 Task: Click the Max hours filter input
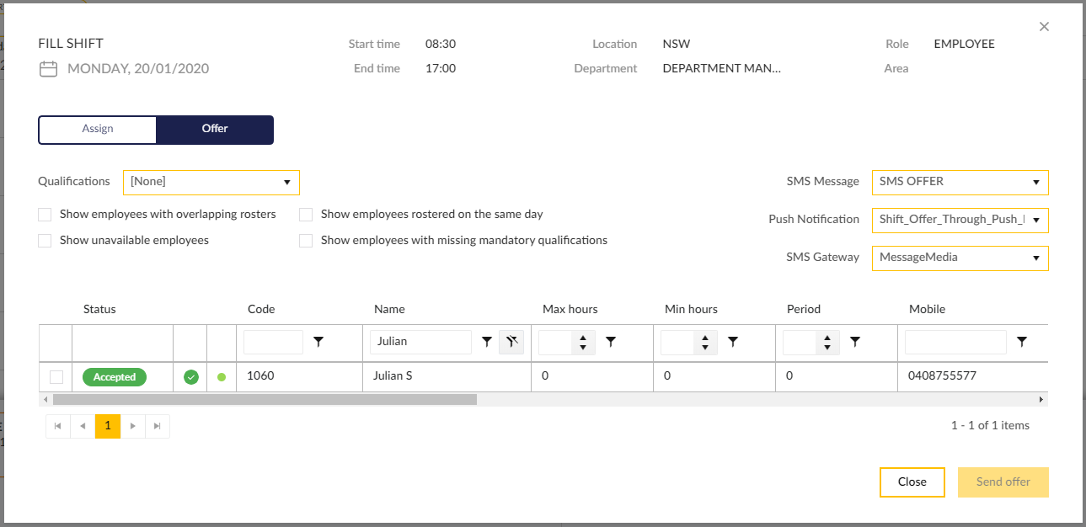[x=556, y=342]
